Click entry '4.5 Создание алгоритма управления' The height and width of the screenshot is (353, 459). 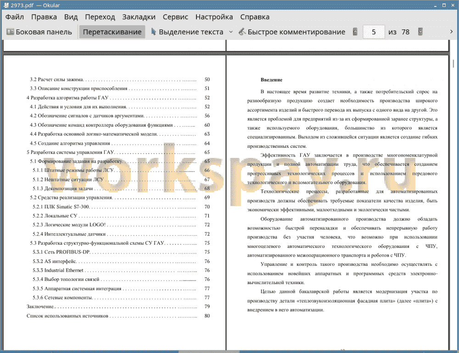tap(70, 143)
